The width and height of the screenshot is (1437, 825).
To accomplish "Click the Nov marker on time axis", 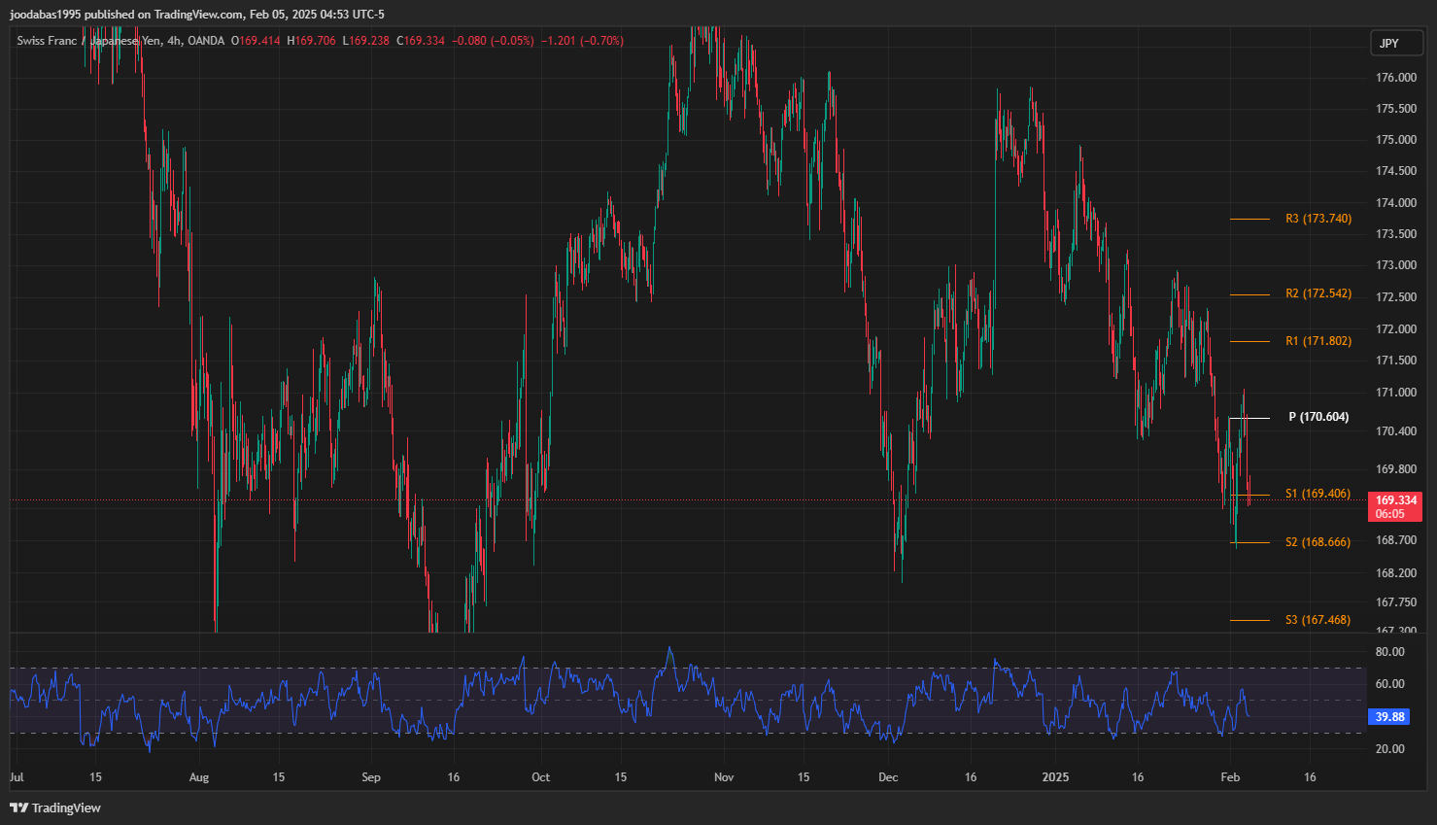I will (x=724, y=777).
